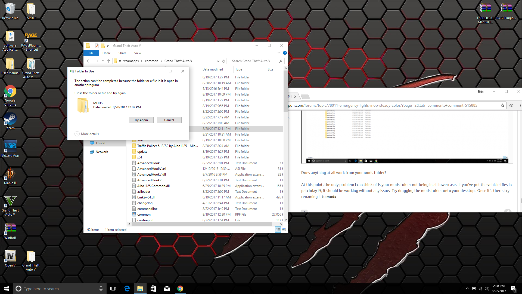
Task: Switch to details view in Explorer status bar
Action: (278, 230)
